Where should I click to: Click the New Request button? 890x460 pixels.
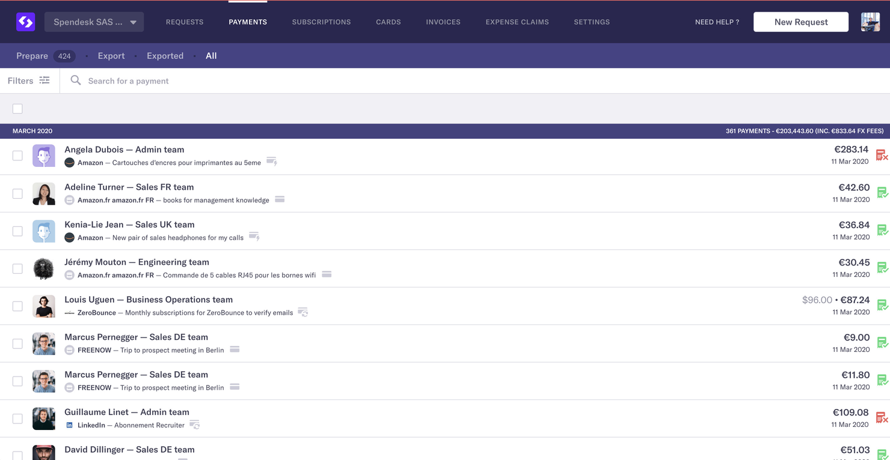[800, 22]
